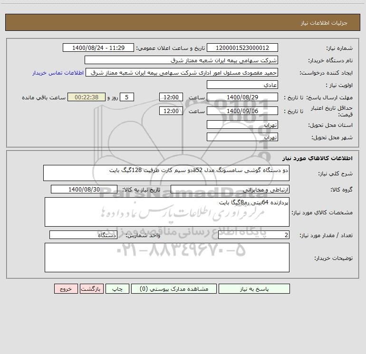
Task: Click section heading 'اطلاعات کالاهای مورد نیاز'
Action: click(x=318, y=158)
